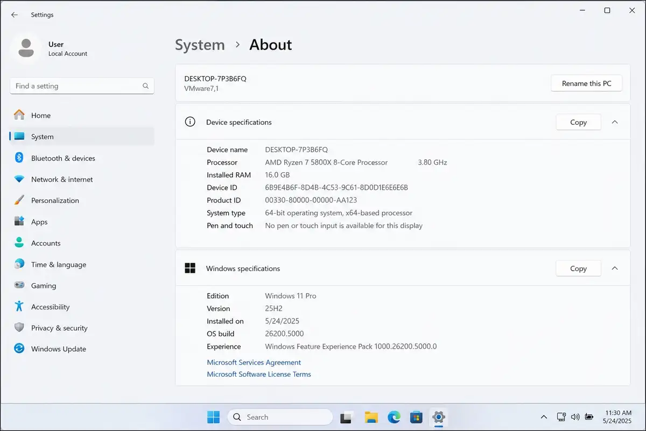The image size is (646, 431).
Task: Open the Gaming controller icon
Action: pyautogui.click(x=19, y=285)
